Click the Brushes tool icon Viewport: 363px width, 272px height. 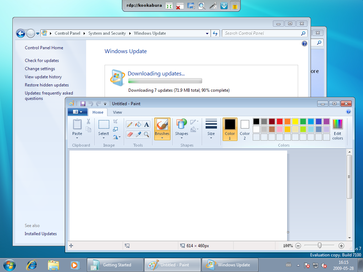162,124
